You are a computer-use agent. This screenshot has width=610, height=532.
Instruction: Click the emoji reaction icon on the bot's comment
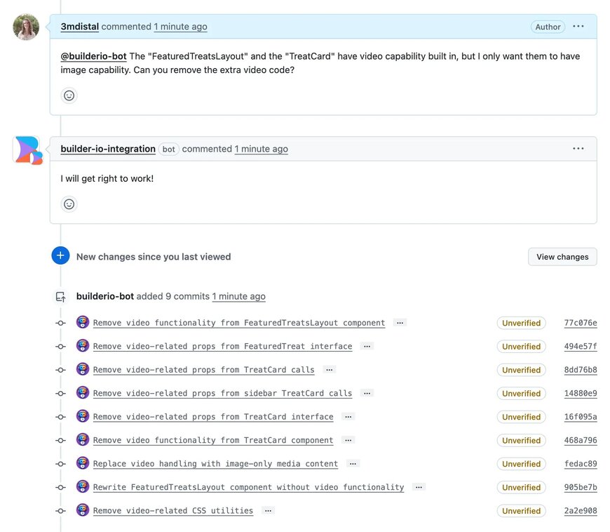(x=69, y=204)
